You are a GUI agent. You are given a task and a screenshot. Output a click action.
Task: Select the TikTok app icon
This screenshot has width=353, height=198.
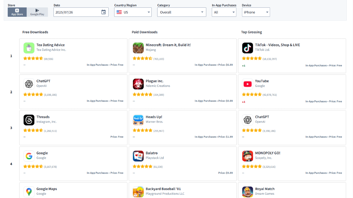coord(247,48)
